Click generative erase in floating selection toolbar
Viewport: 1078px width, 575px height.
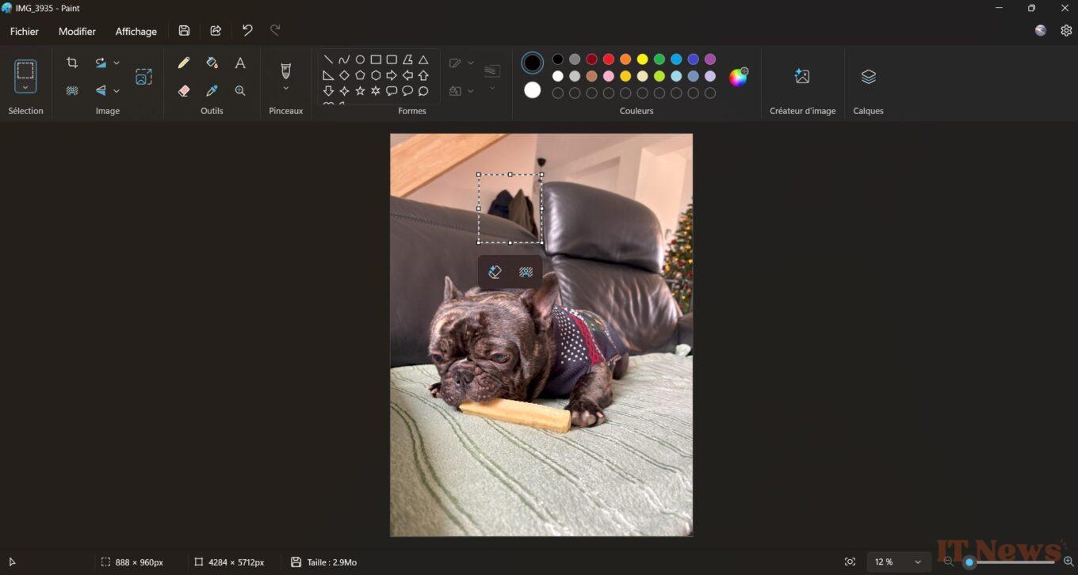[x=495, y=272]
